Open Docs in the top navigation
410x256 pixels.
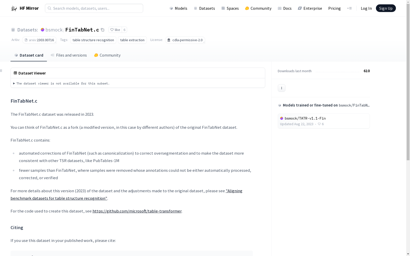click(285, 8)
